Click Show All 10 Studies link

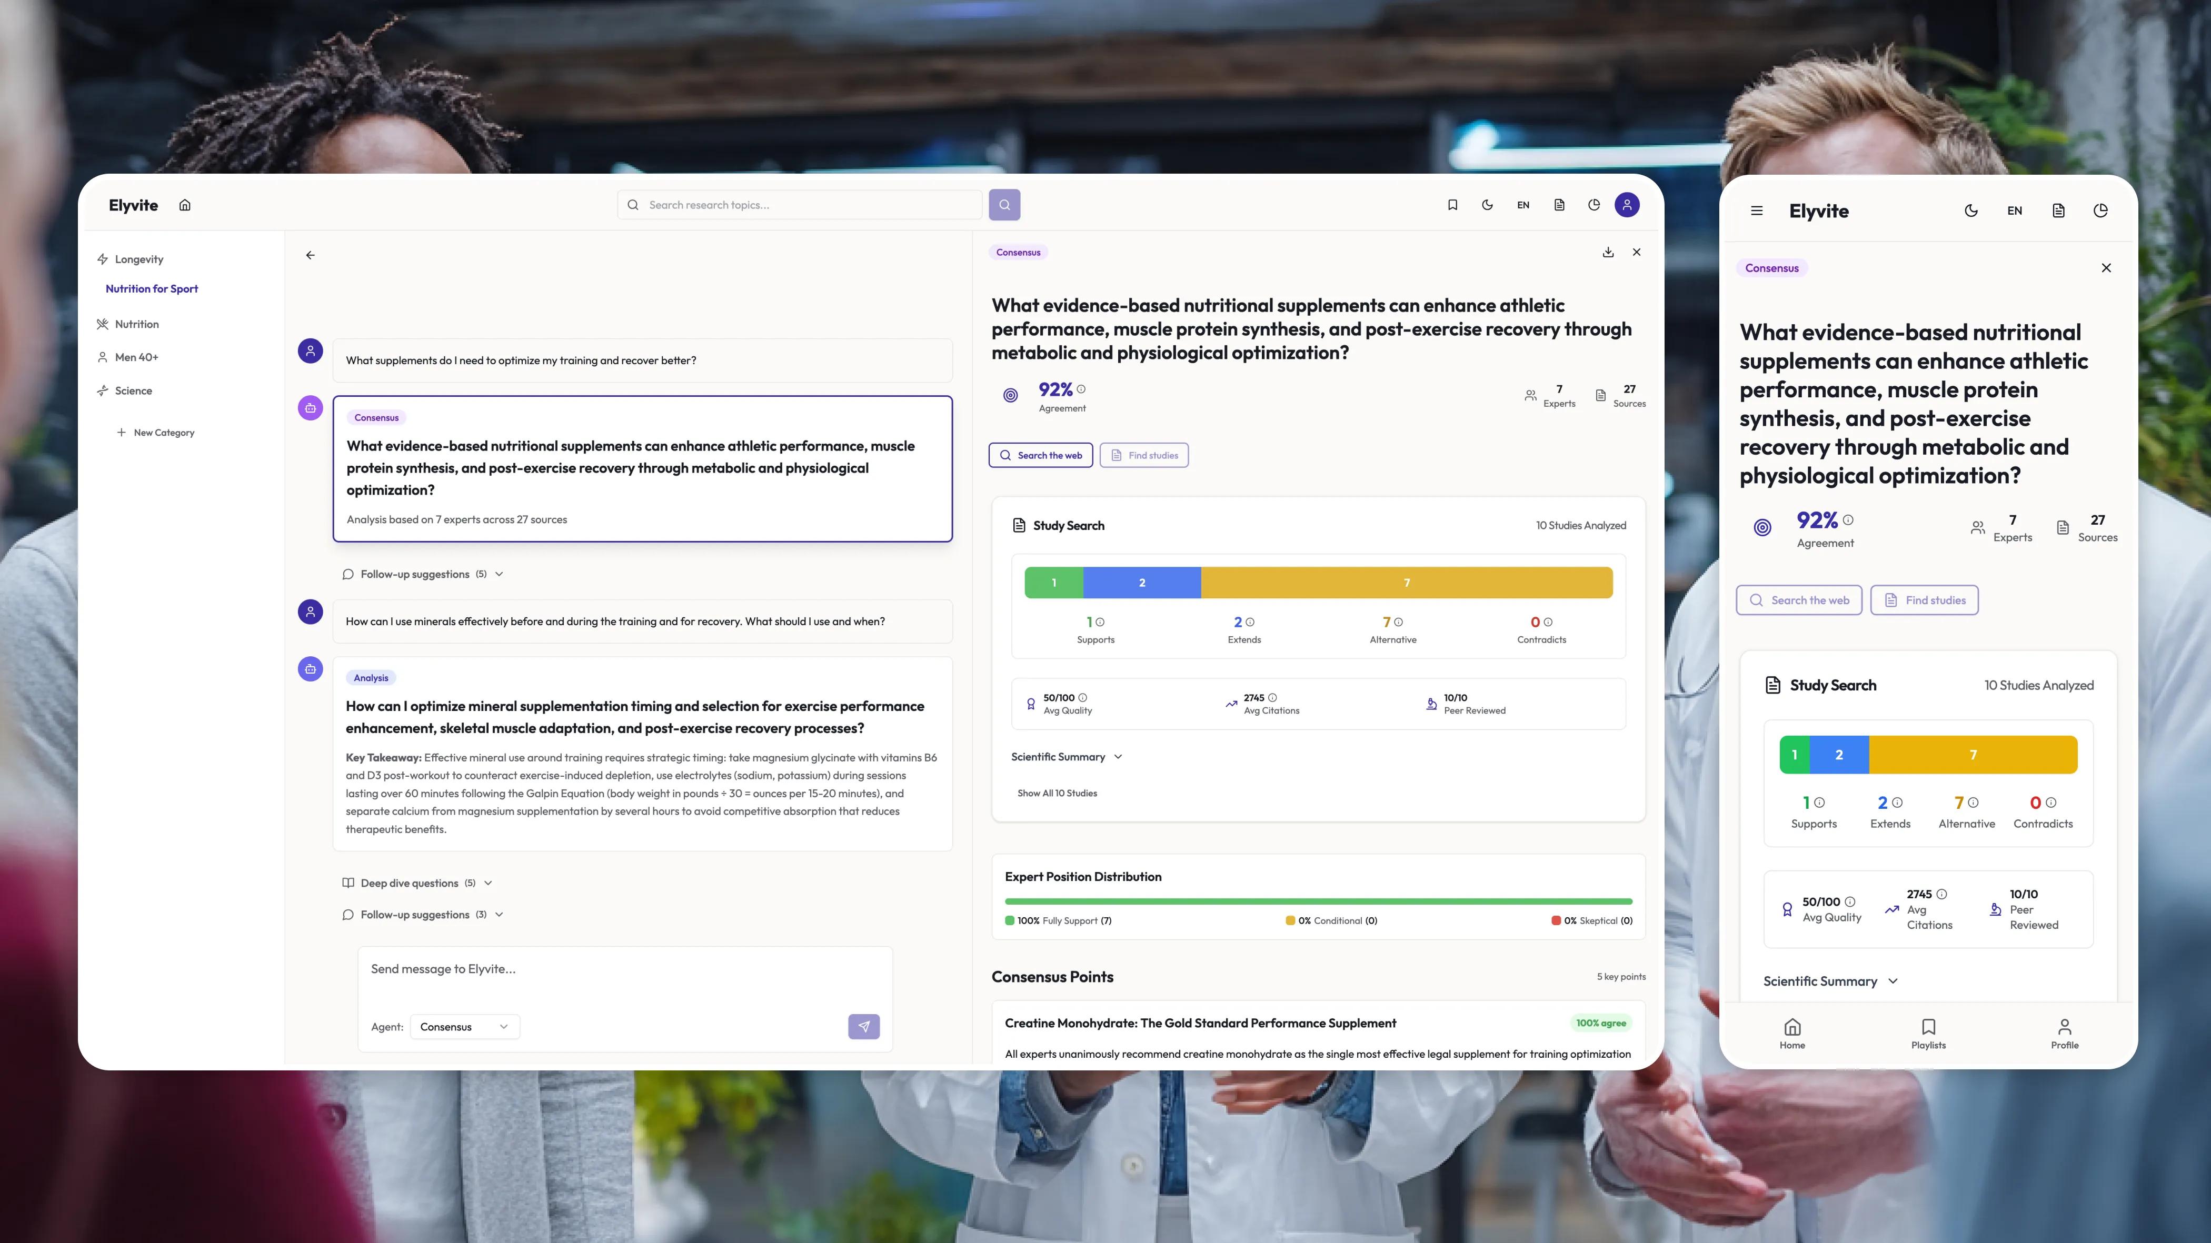[x=1057, y=794]
